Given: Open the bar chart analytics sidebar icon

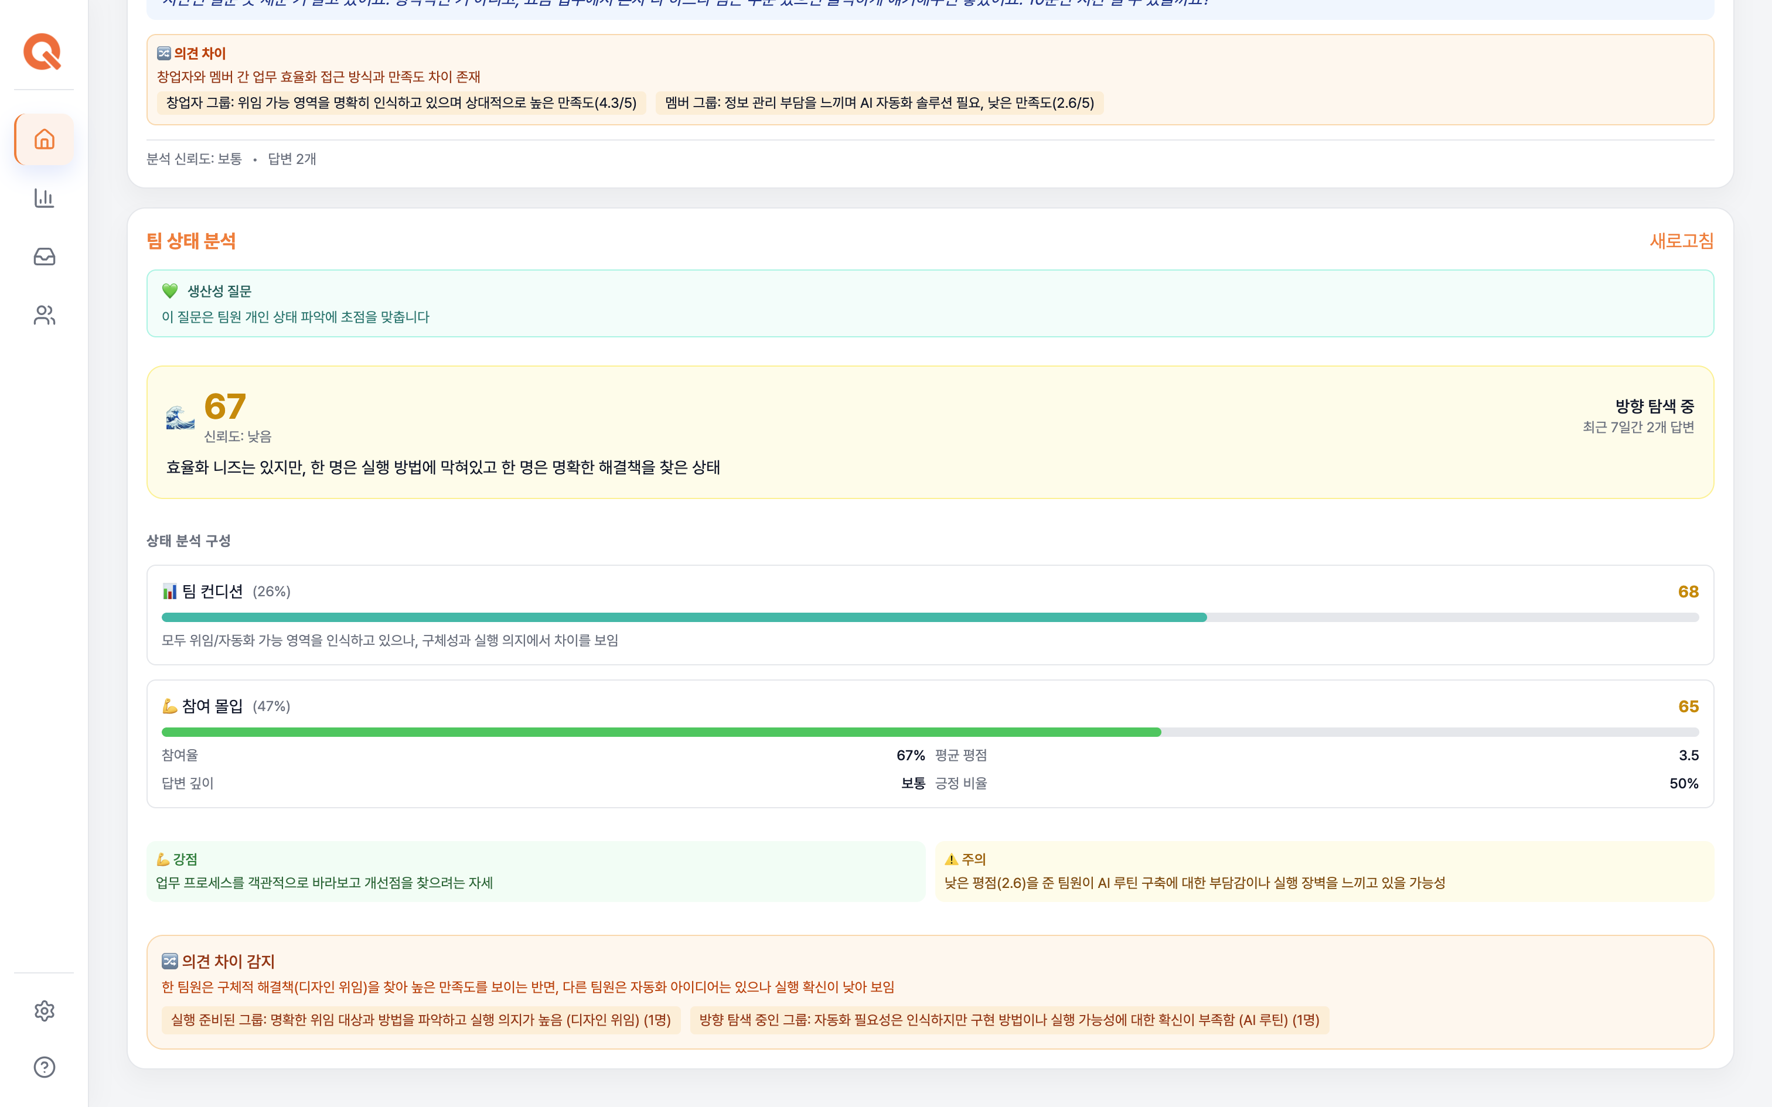Looking at the screenshot, I should point(44,198).
